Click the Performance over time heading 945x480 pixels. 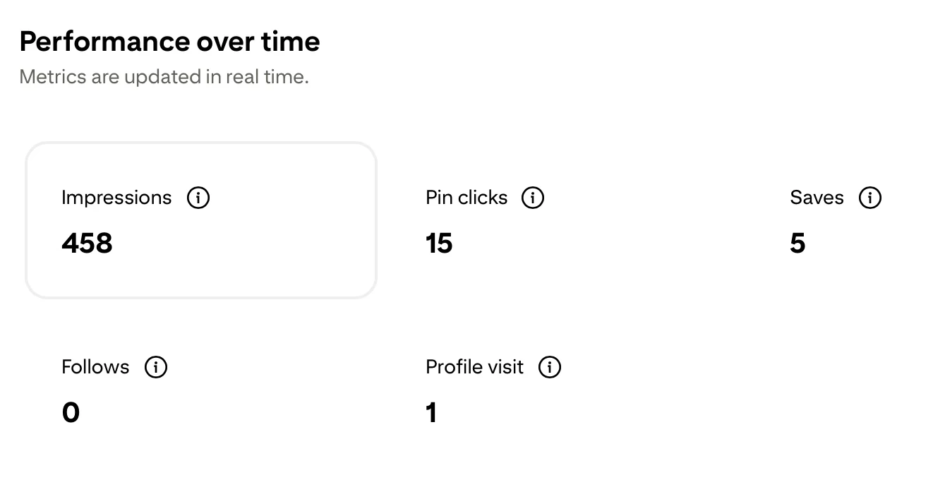(x=169, y=42)
